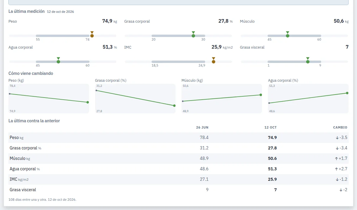
Task: Select 27.1 in the IMC table row
Action: (204, 179)
